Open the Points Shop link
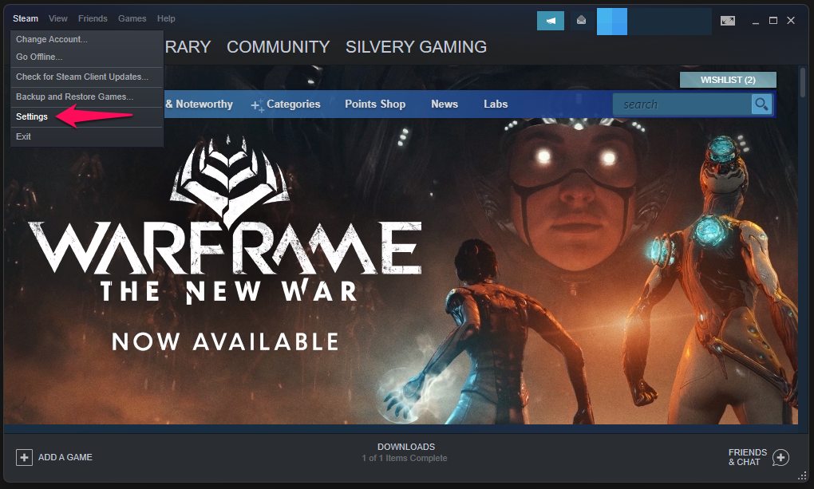 [375, 105]
